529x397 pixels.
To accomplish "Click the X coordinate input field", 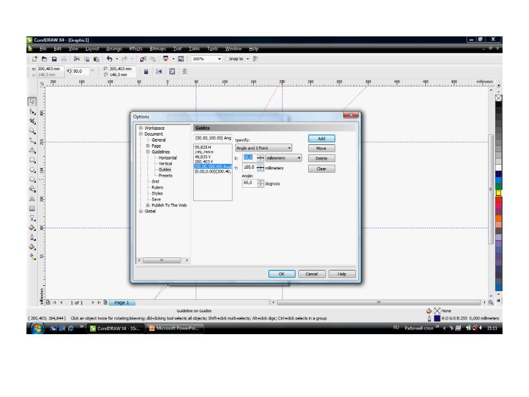I will click(x=250, y=157).
